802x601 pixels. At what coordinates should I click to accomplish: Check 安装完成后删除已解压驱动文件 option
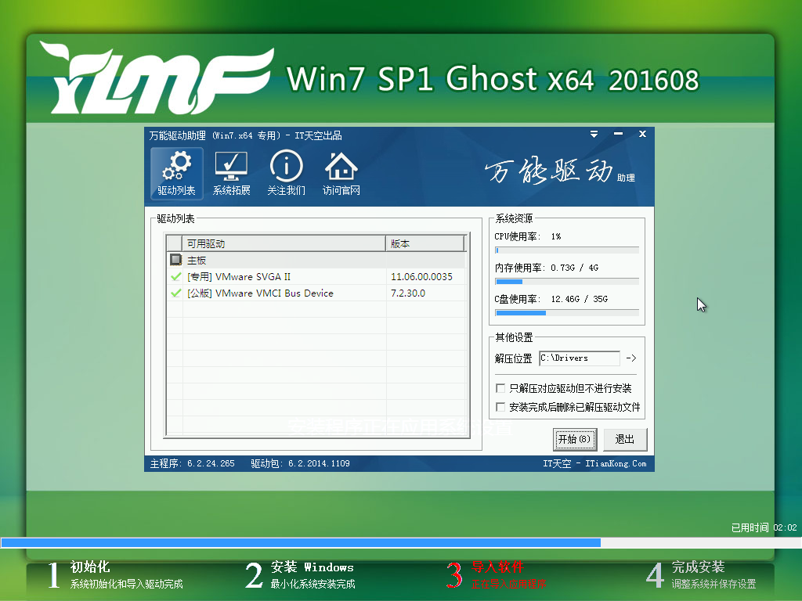(x=500, y=405)
